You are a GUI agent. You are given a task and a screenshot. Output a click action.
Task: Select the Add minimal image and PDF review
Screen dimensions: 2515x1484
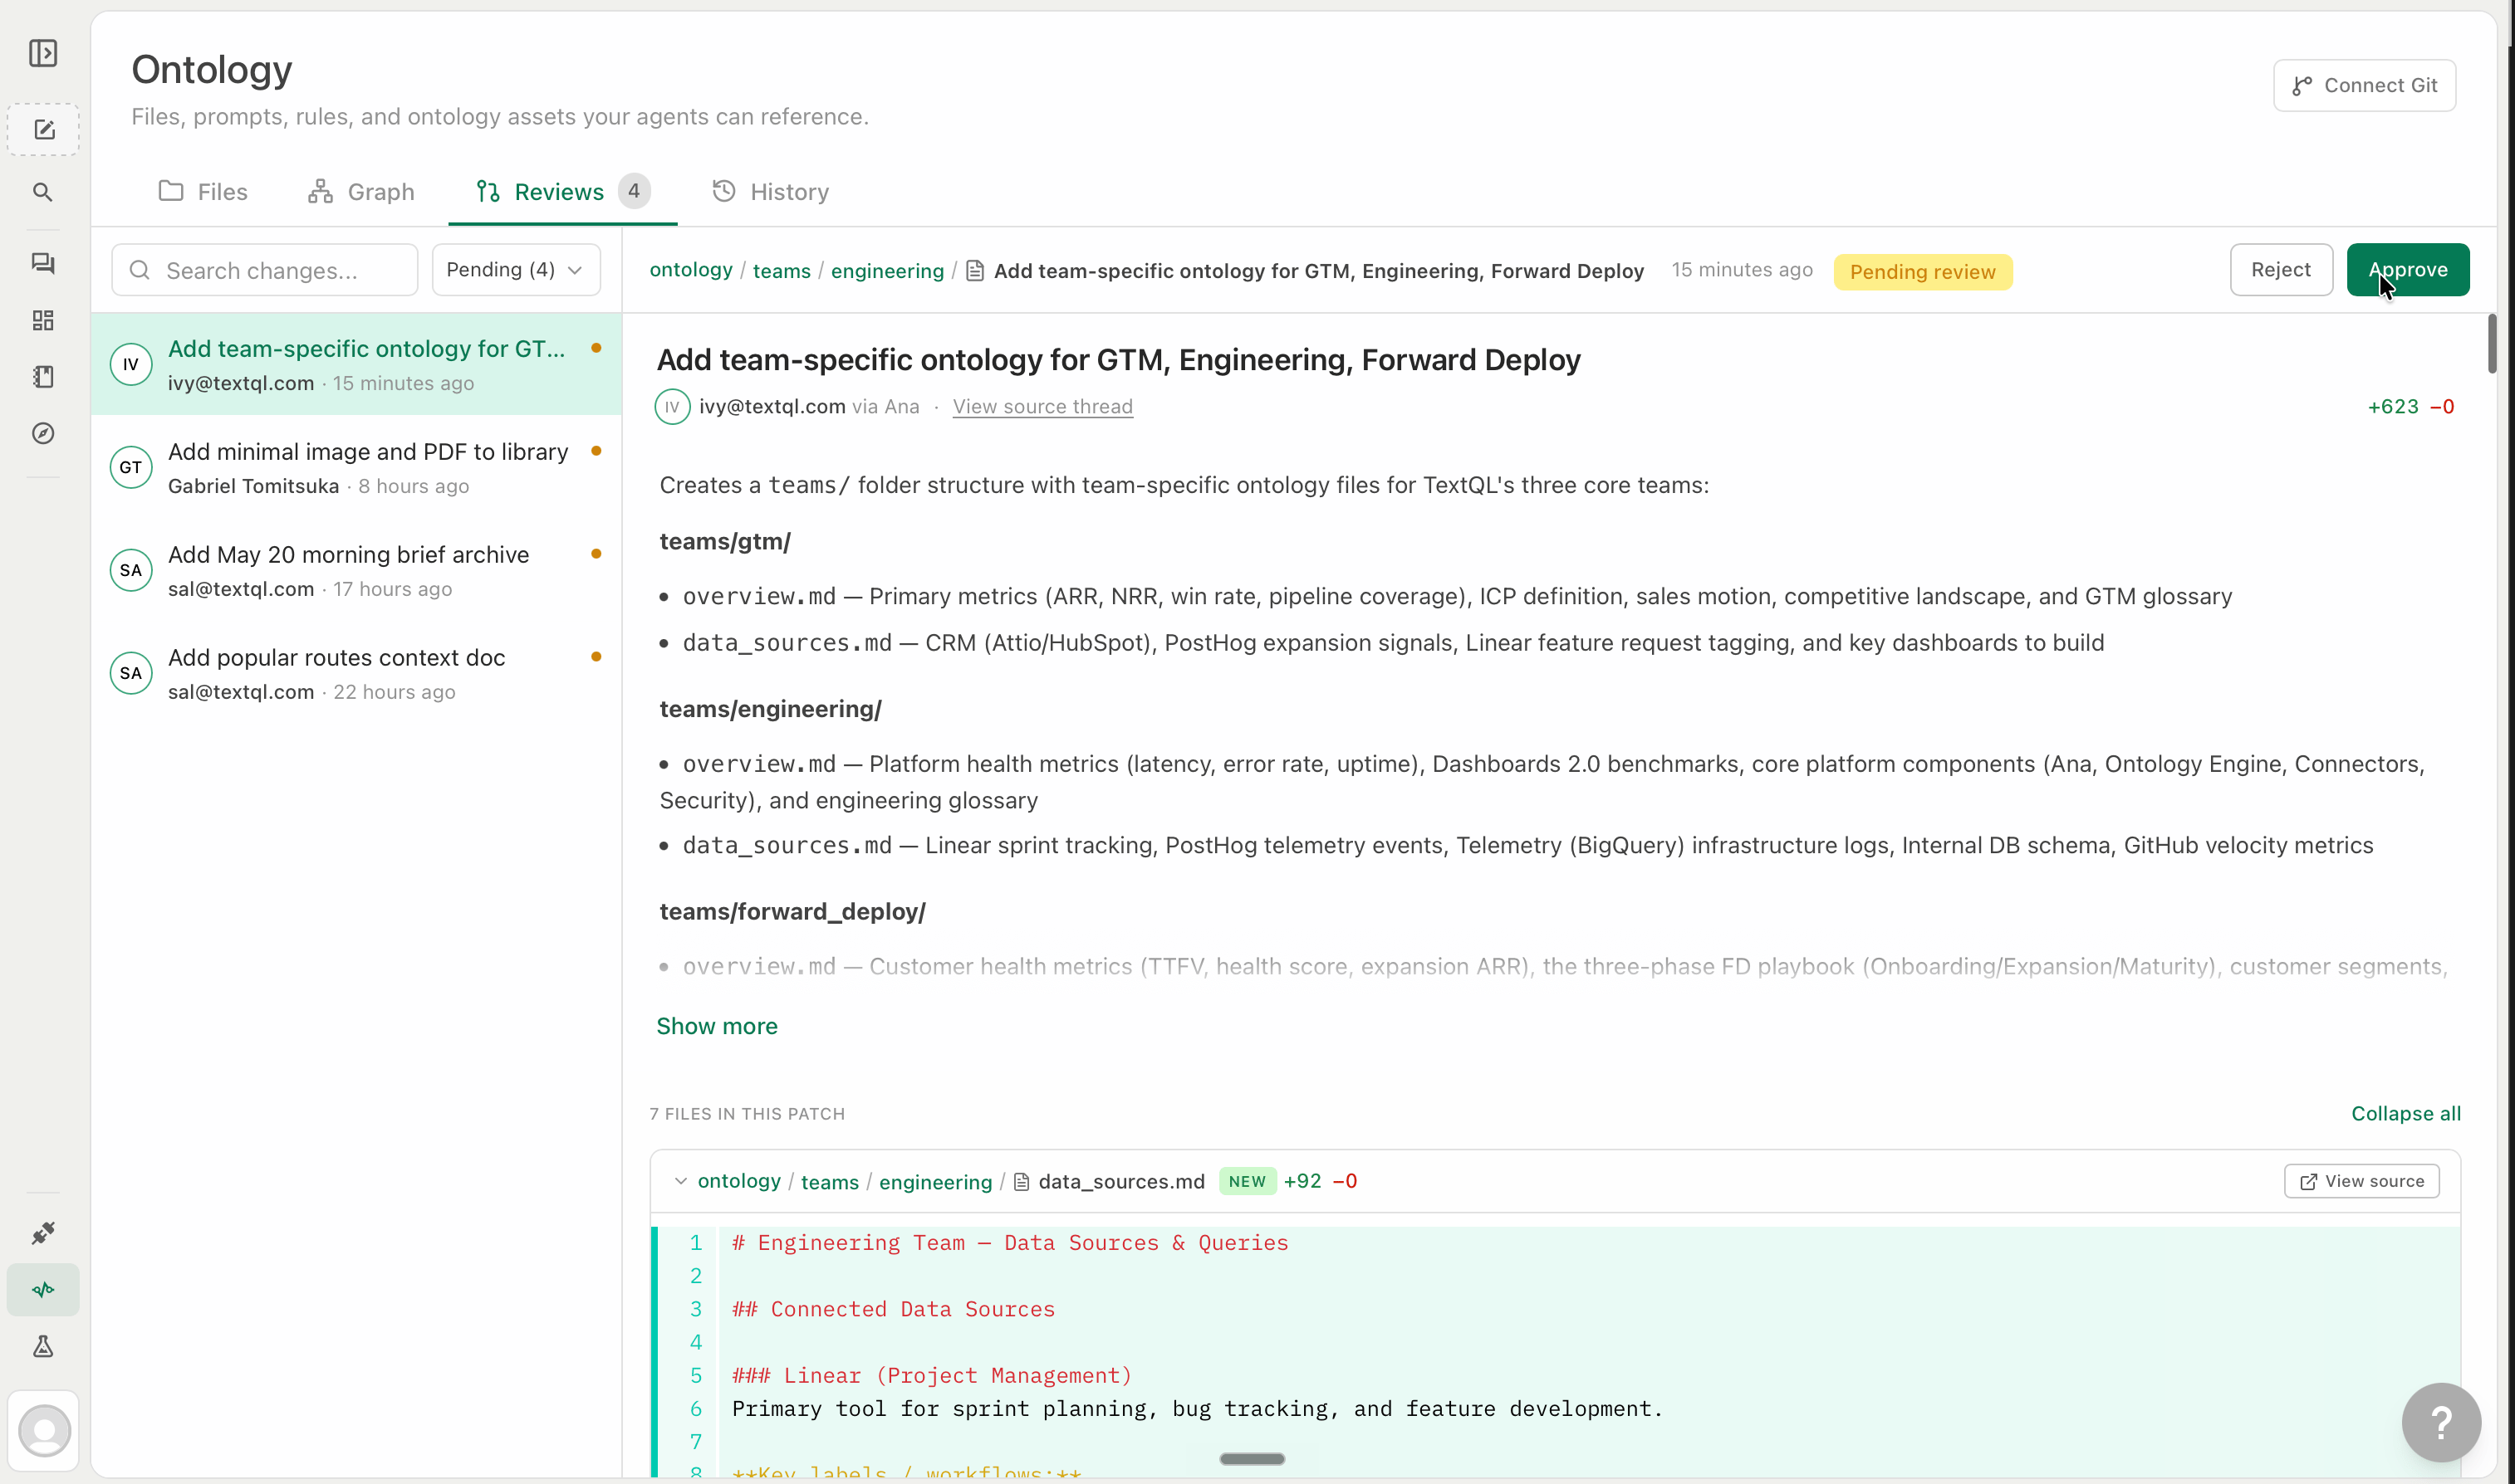click(x=356, y=468)
